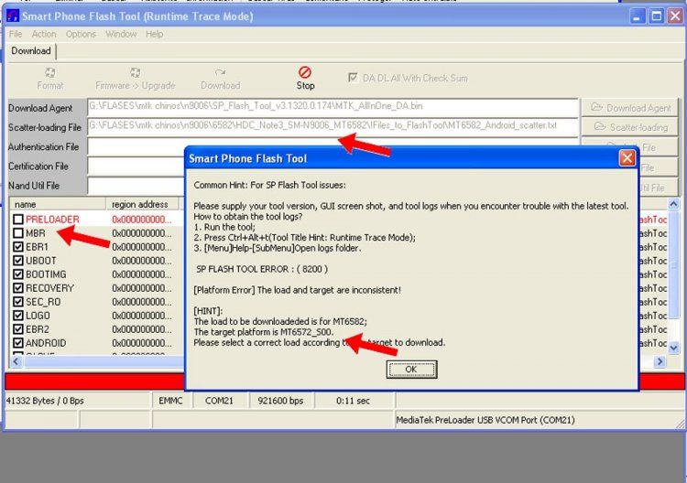Click the horizontal scroll left arrow
The width and height of the screenshot is (687, 483).
coord(16,361)
